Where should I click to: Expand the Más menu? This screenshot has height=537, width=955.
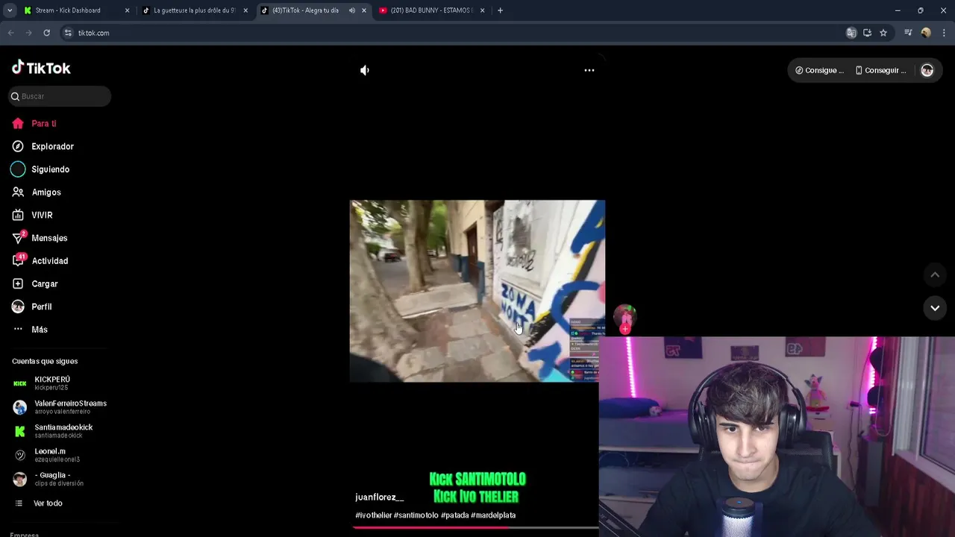coord(30,330)
